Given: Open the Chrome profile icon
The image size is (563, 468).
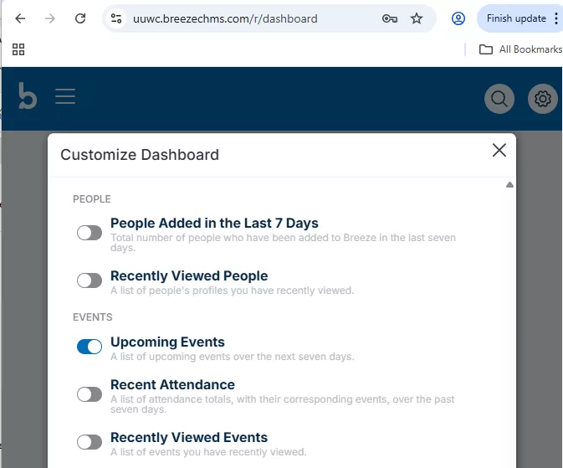Looking at the screenshot, I should coord(458,18).
